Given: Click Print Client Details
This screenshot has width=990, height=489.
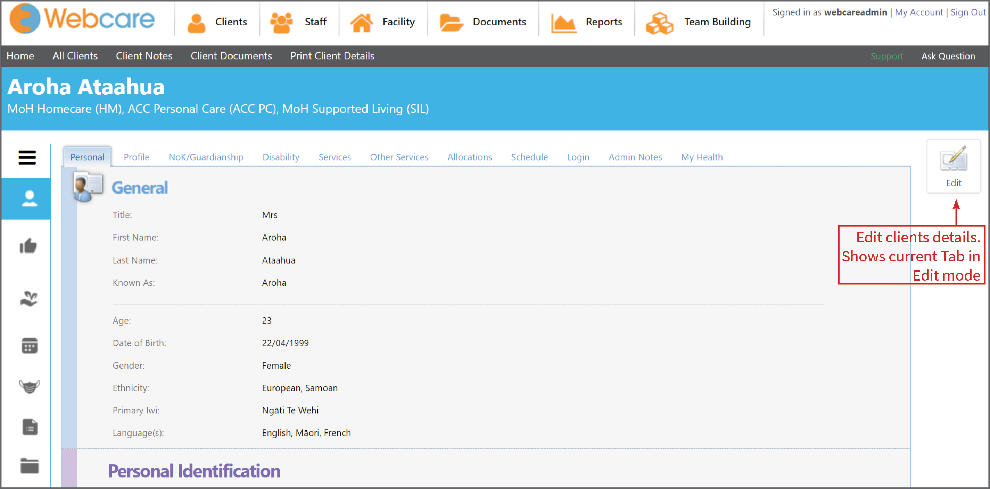Looking at the screenshot, I should (332, 56).
